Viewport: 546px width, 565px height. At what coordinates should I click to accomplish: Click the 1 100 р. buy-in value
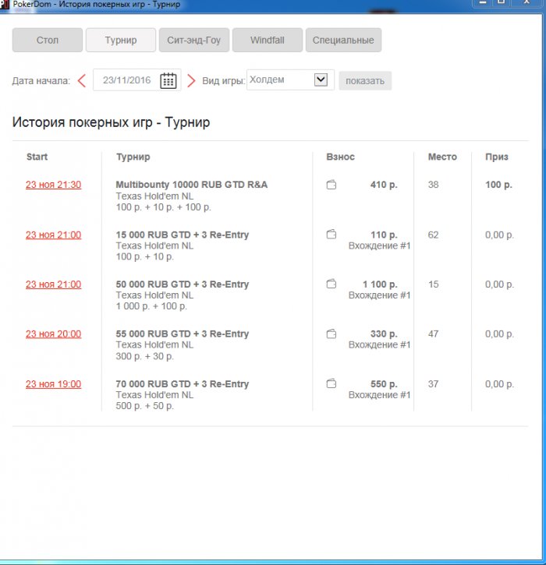pyautogui.click(x=380, y=284)
